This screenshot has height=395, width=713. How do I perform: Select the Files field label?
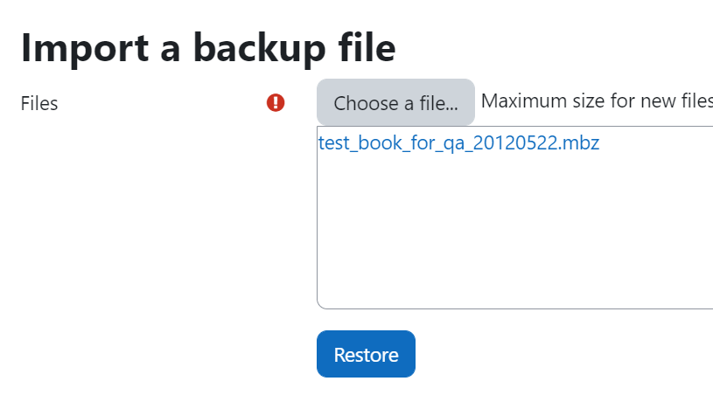coord(39,103)
